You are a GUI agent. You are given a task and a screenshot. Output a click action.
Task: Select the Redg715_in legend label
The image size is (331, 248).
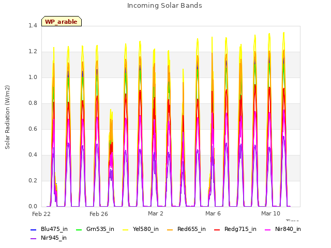[240, 229]
